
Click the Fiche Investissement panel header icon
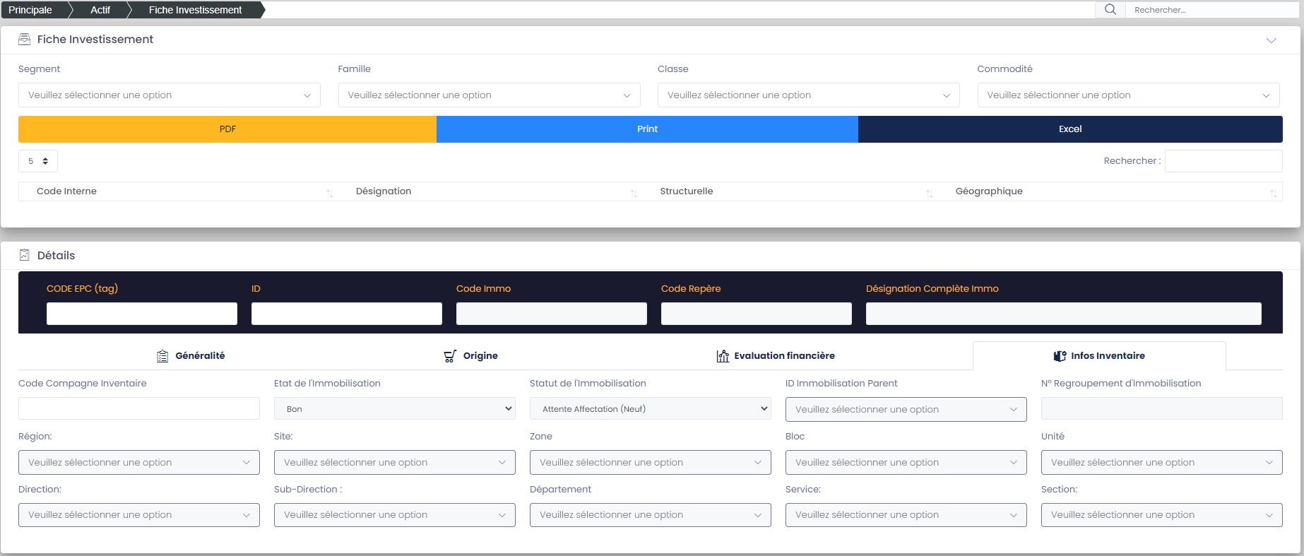(x=25, y=40)
